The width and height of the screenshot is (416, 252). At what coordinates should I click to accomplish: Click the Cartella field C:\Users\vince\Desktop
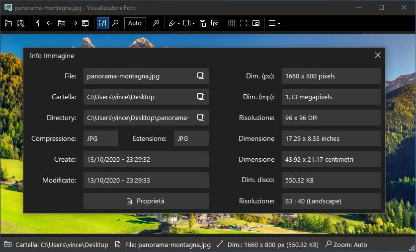pos(146,97)
